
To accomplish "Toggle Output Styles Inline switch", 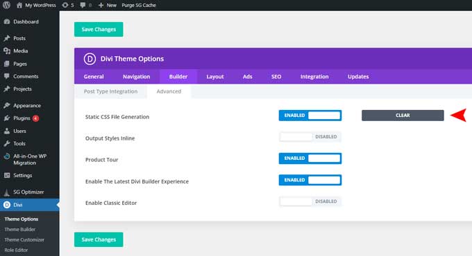I will (310, 137).
